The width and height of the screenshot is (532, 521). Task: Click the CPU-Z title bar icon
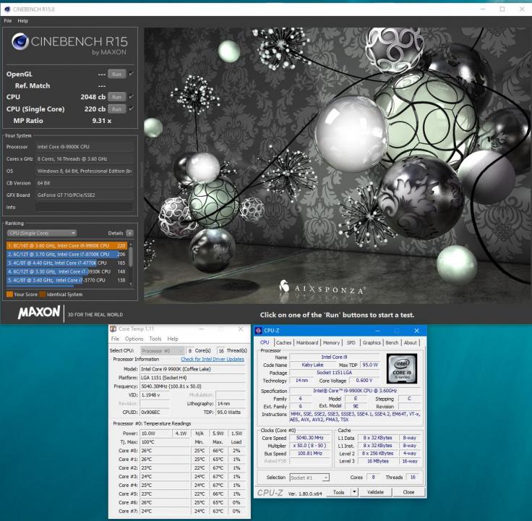tap(259, 331)
